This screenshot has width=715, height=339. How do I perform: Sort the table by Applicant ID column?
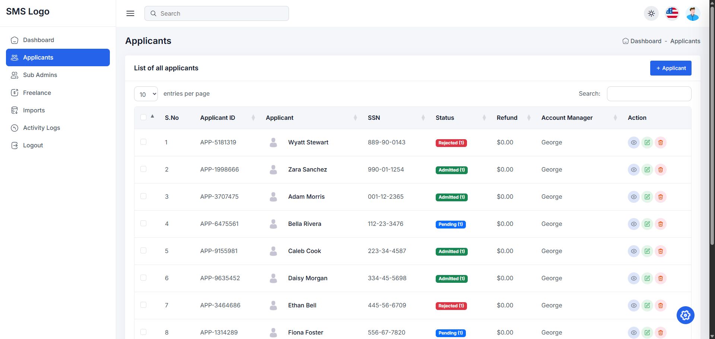217,118
